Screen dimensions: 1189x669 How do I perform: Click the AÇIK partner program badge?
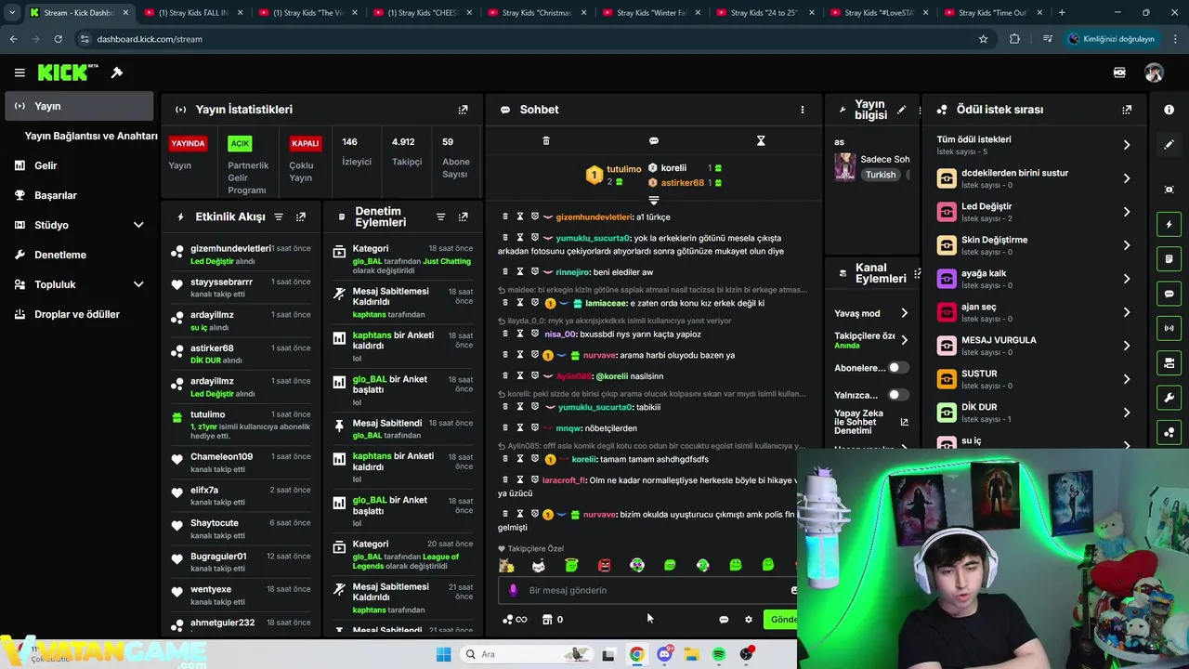click(241, 144)
